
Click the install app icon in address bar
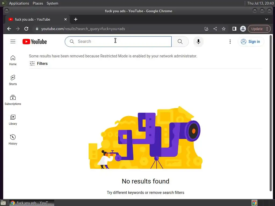tap(207, 29)
